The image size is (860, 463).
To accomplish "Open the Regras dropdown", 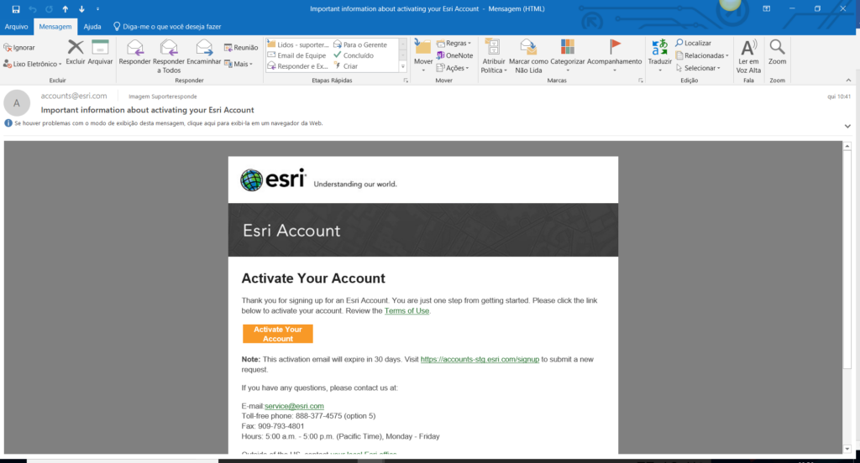I will coord(454,44).
